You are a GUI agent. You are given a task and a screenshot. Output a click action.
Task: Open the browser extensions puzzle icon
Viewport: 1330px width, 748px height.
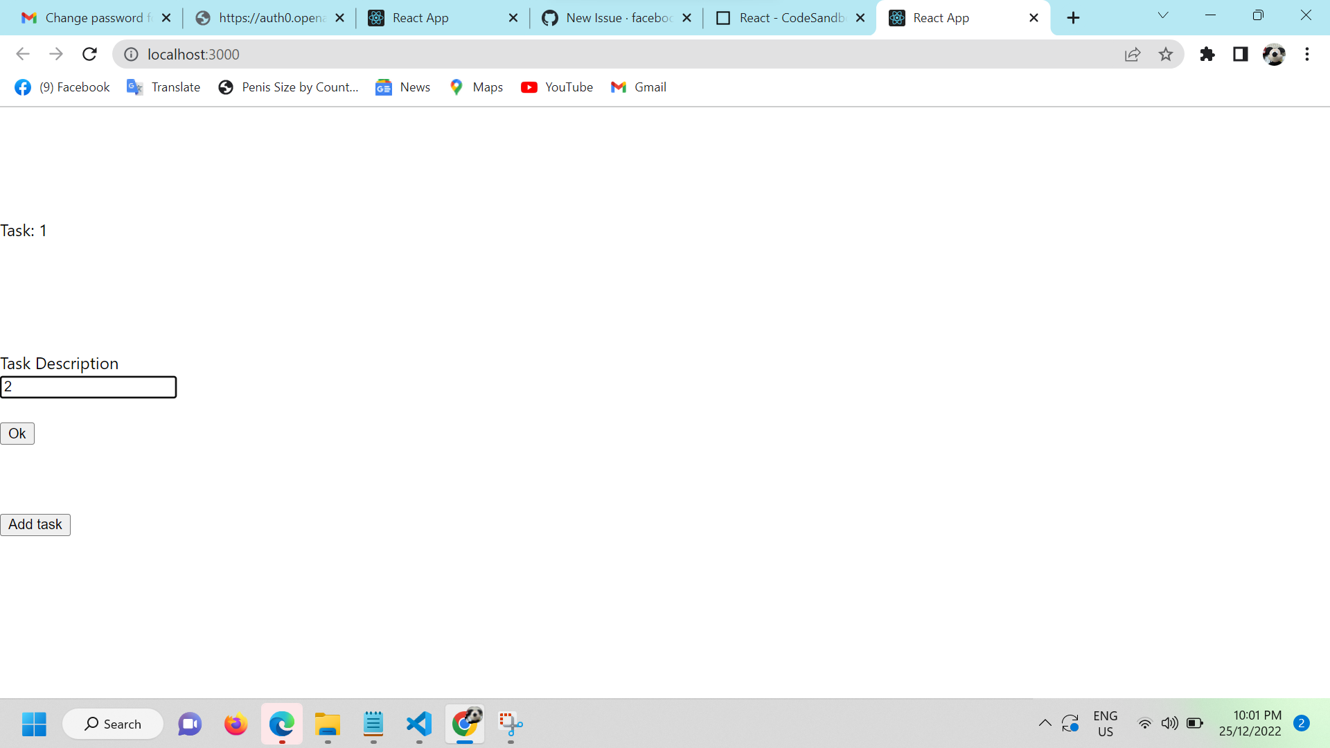pyautogui.click(x=1207, y=54)
